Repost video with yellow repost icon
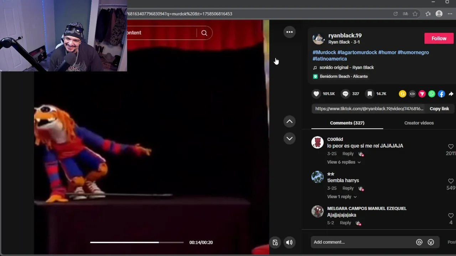 click(403, 94)
